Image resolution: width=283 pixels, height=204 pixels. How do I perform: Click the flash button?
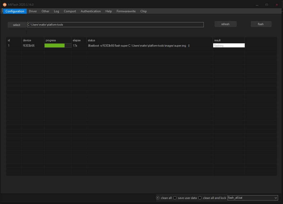pos(261,24)
